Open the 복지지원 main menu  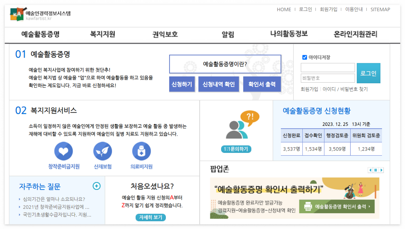coord(103,34)
